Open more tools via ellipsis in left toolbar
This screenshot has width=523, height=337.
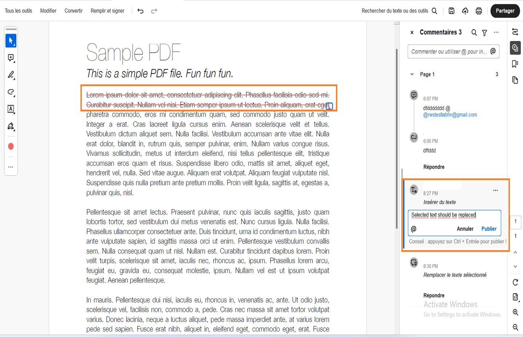coord(11,167)
